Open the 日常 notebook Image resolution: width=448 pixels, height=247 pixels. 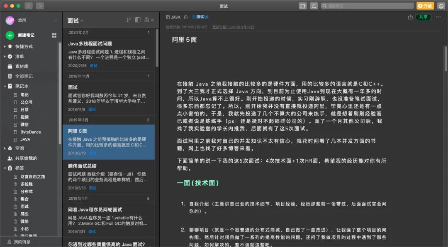point(24,109)
